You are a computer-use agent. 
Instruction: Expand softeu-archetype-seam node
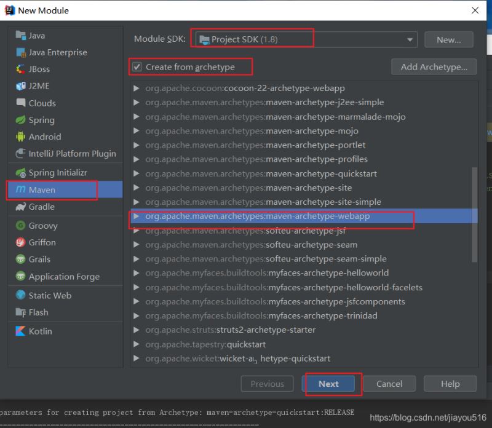(136, 244)
